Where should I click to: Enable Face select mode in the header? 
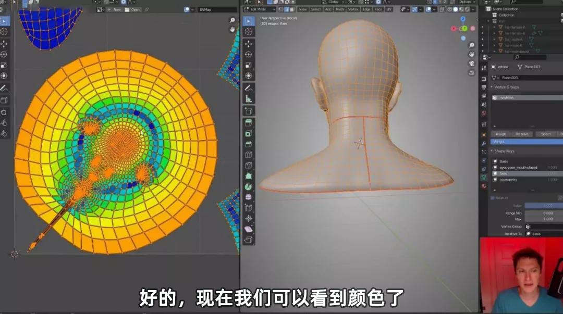pyautogui.click(x=291, y=9)
